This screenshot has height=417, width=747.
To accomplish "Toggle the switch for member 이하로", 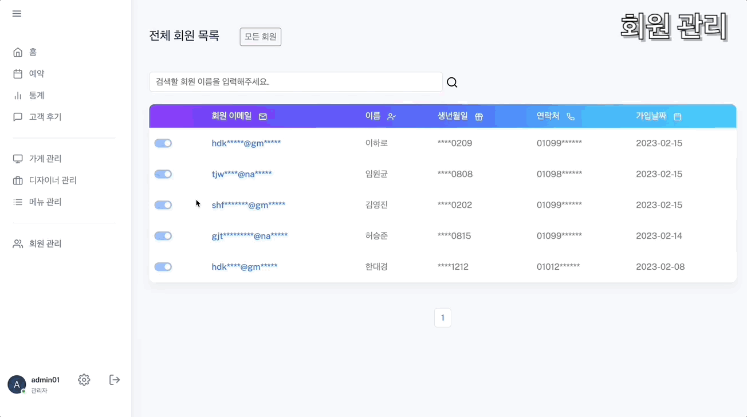I will click(163, 143).
